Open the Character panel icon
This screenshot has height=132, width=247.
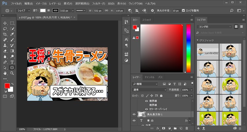coord(126,40)
